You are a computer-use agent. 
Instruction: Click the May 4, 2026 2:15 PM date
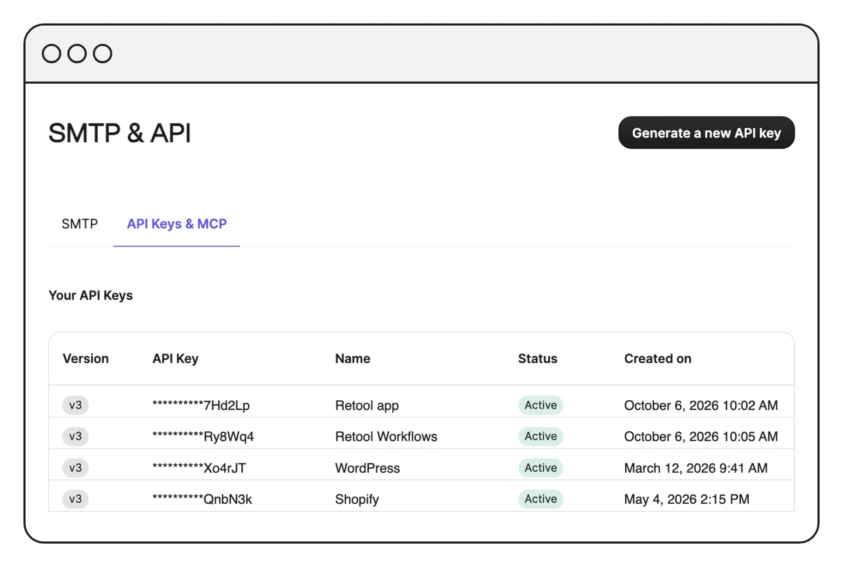pos(686,499)
